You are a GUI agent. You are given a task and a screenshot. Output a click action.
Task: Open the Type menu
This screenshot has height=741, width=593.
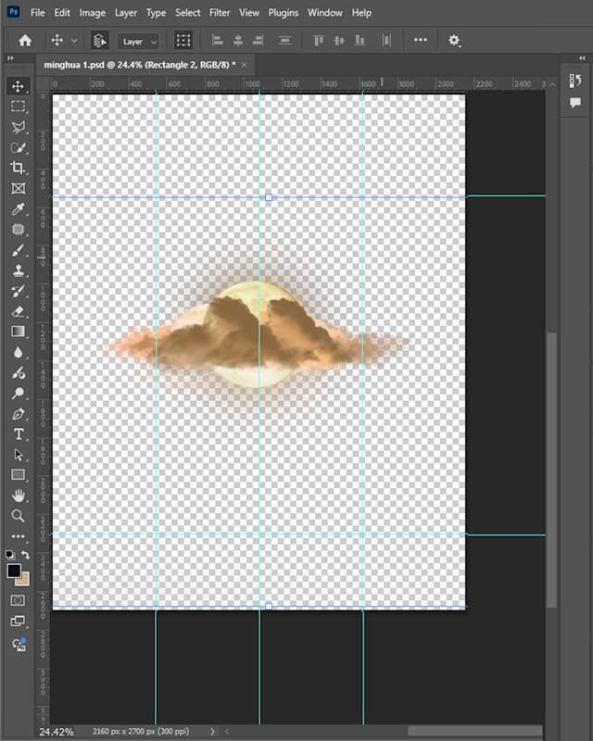156,13
